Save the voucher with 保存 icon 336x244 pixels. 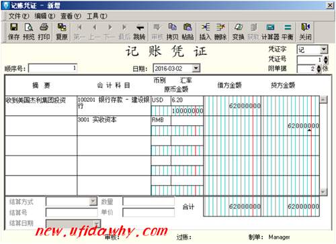coord(14,32)
